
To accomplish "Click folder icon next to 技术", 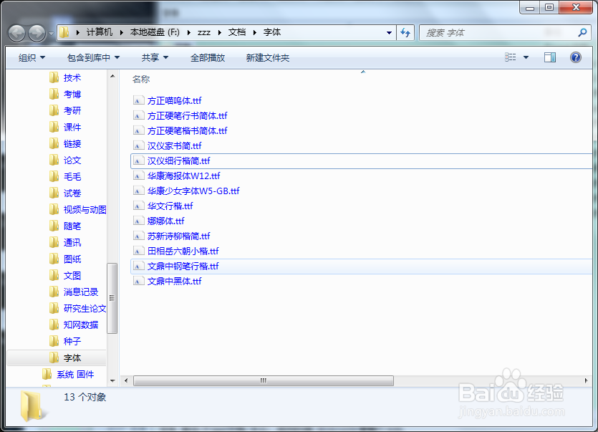I will tap(54, 77).
